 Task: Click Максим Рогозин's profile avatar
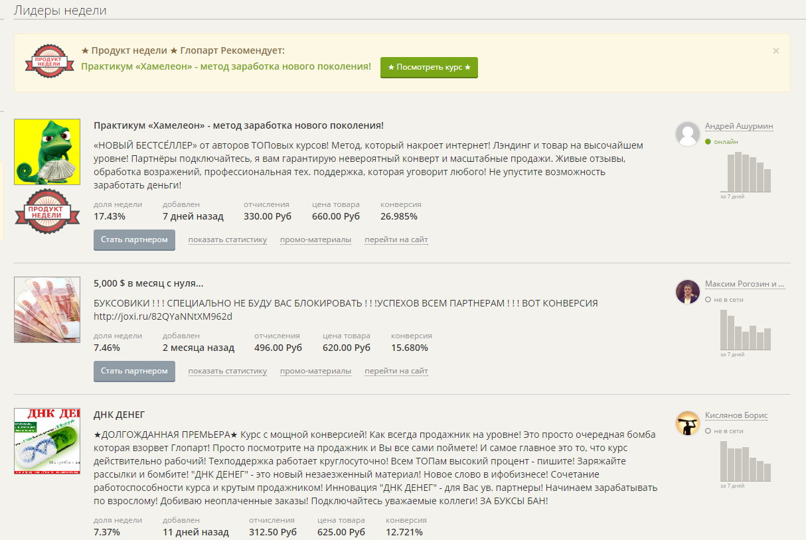click(x=688, y=292)
